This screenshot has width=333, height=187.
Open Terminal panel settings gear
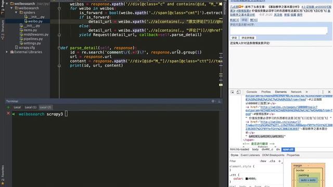pyautogui.click(x=213, y=101)
